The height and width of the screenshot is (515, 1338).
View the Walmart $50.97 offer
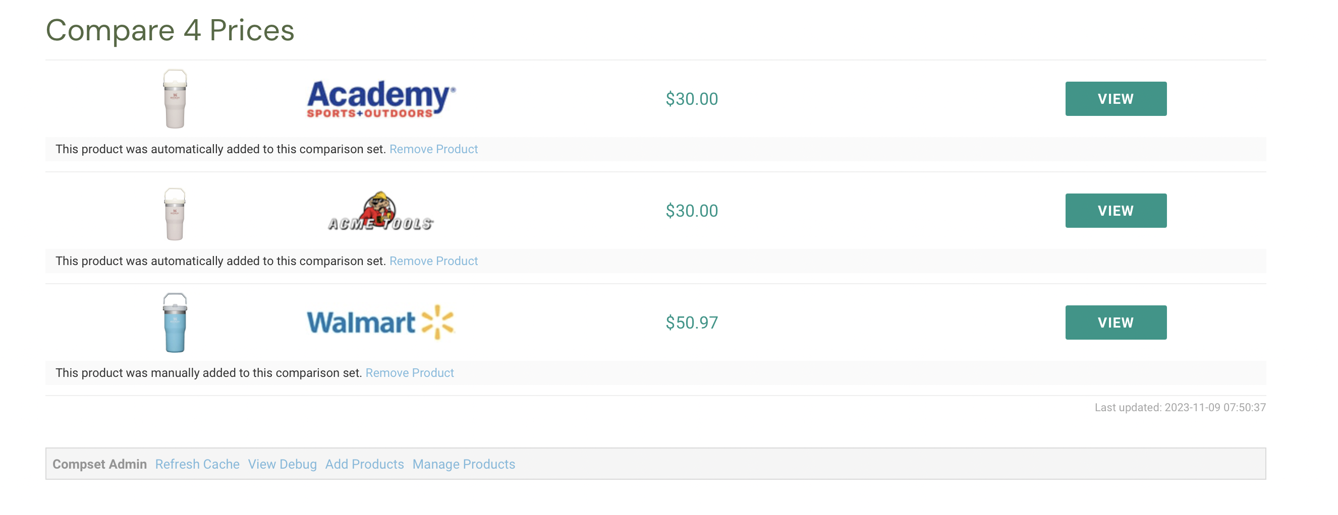coord(1116,322)
